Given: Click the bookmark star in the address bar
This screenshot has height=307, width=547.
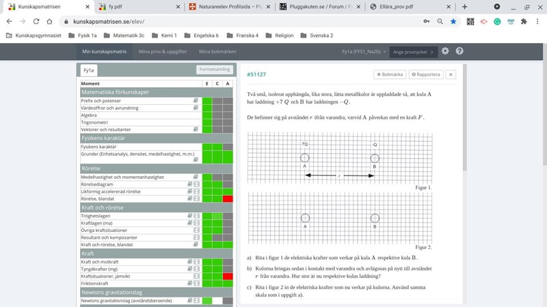Looking at the screenshot, I should pos(453,21).
